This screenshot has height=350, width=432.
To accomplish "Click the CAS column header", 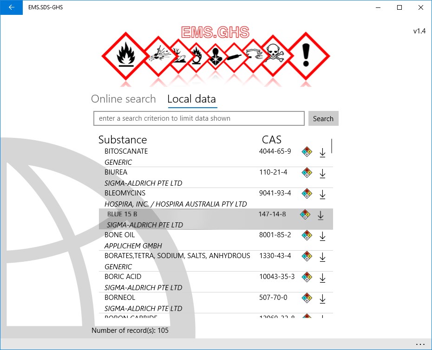I will coord(272,140).
